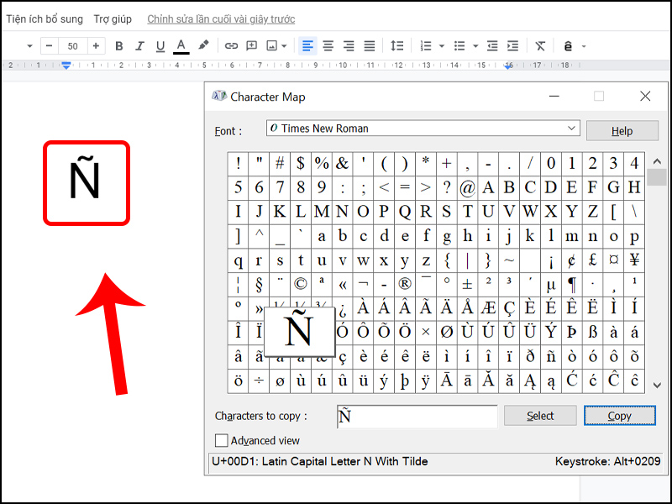Open the Trợ giúp menu

pyautogui.click(x=113, y=18)
